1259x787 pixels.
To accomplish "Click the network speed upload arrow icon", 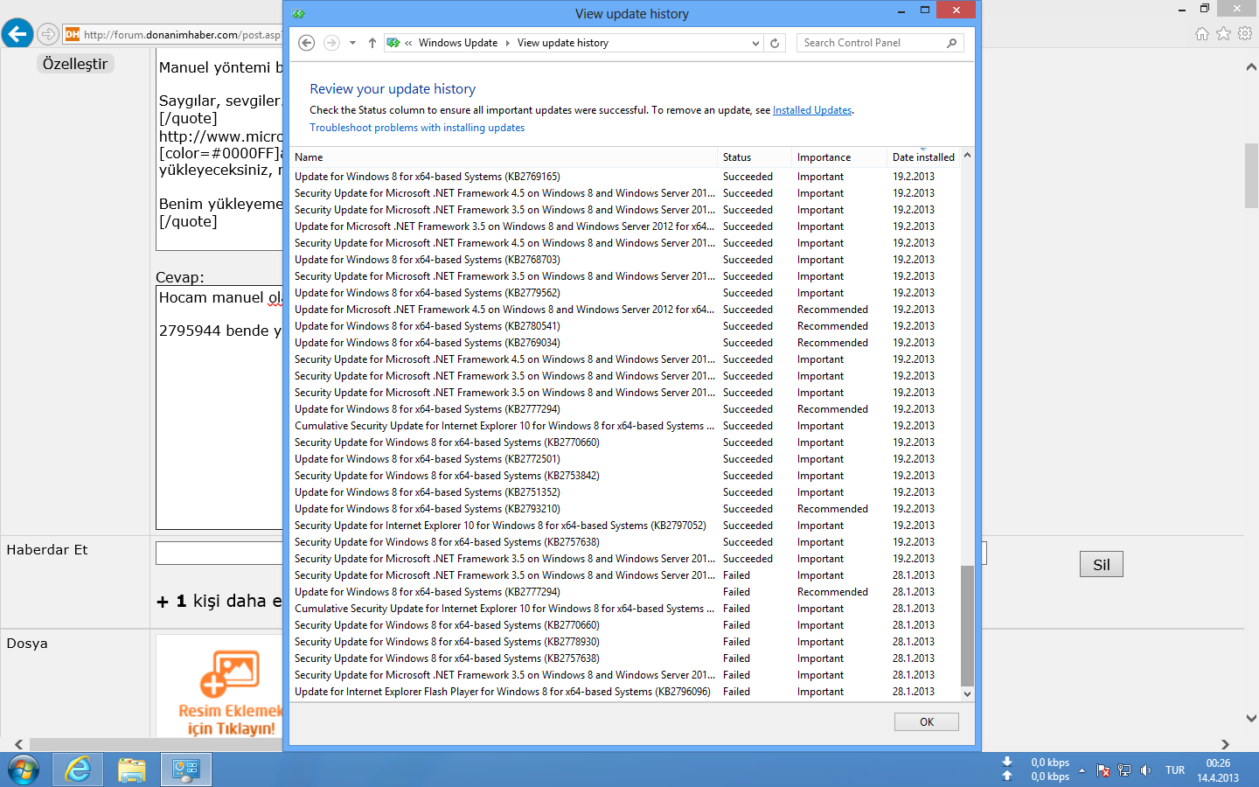I will pyautogui.click(x=1007, y=776).
